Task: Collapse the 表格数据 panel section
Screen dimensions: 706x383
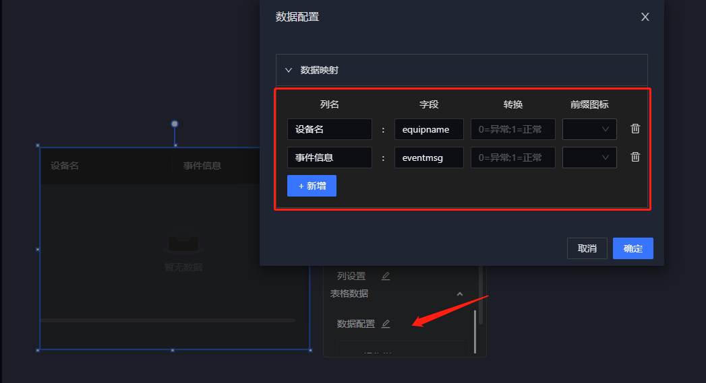Action: (x=460, y=294)
